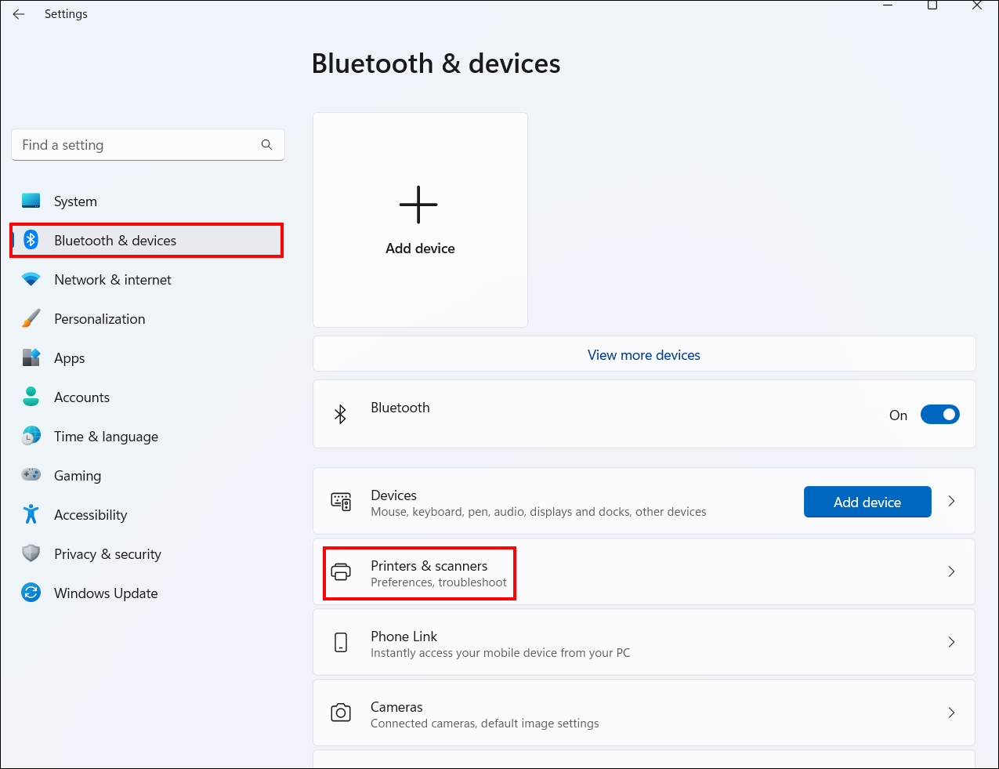
Task: Click the Time & language globe icon
Action: point(31,437)
